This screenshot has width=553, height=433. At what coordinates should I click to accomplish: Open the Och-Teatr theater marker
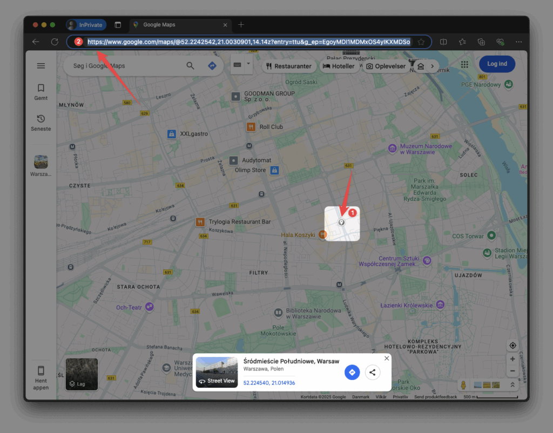click(150, 307)
